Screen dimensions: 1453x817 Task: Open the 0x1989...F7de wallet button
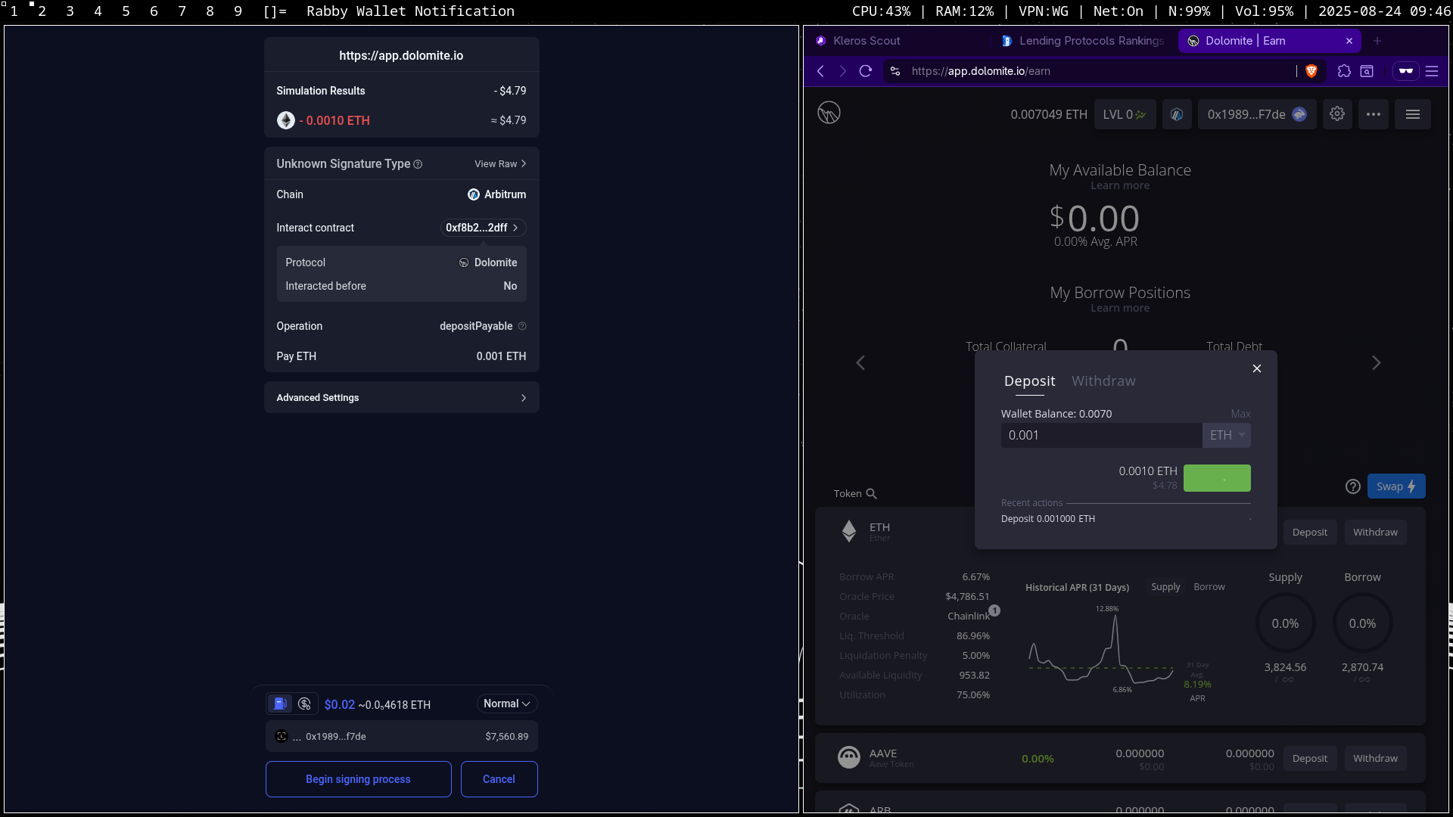(x=1257, y=114)
